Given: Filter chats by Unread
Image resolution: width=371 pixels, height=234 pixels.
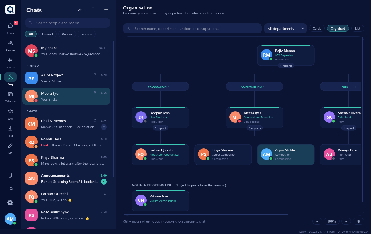Looking at the screenshot, I should [x=47, y=34].
